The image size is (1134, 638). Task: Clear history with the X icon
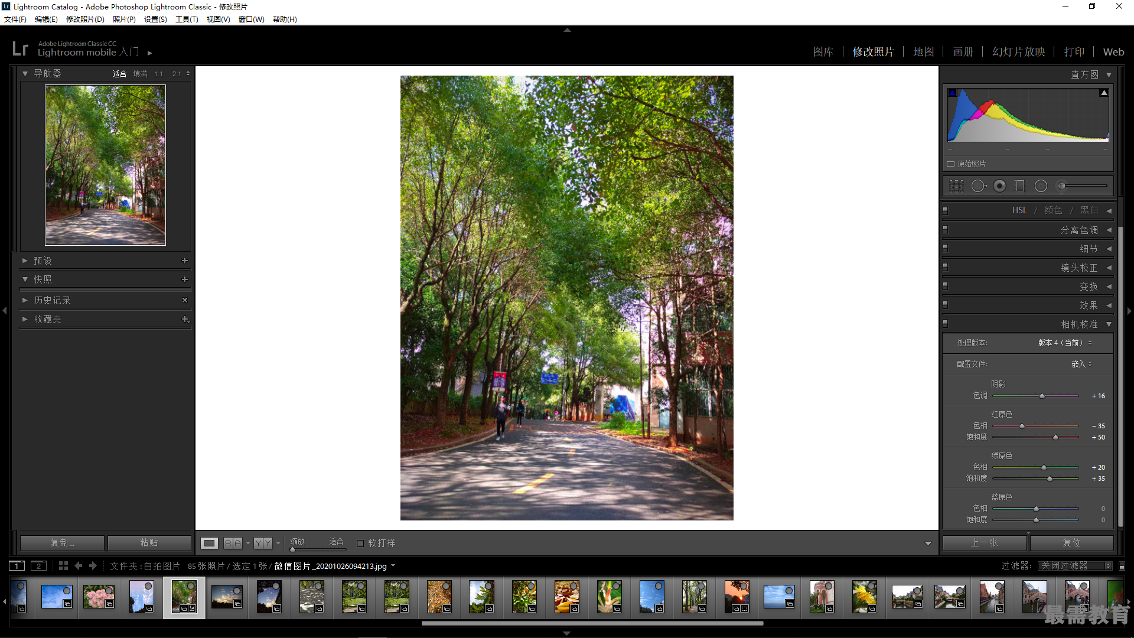tap(185, 300)
